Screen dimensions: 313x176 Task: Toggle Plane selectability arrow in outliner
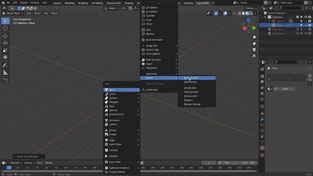tap(301, 25)
